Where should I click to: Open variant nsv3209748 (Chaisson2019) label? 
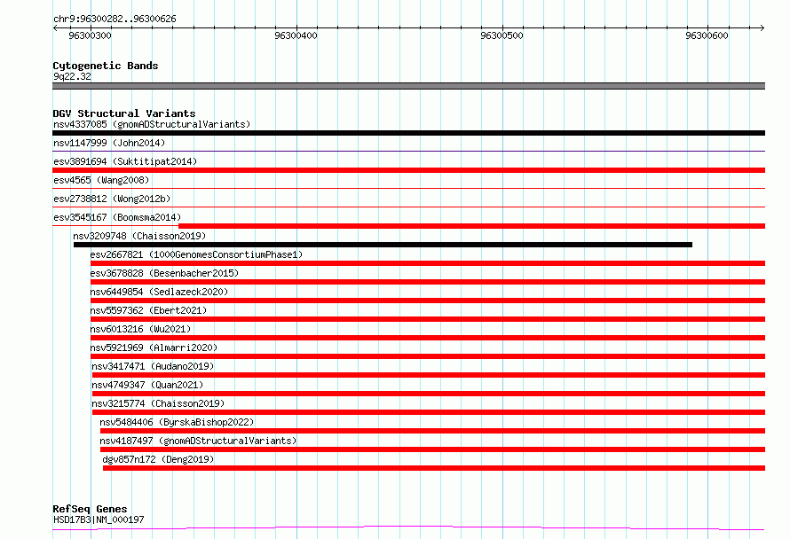click(139, 236)
